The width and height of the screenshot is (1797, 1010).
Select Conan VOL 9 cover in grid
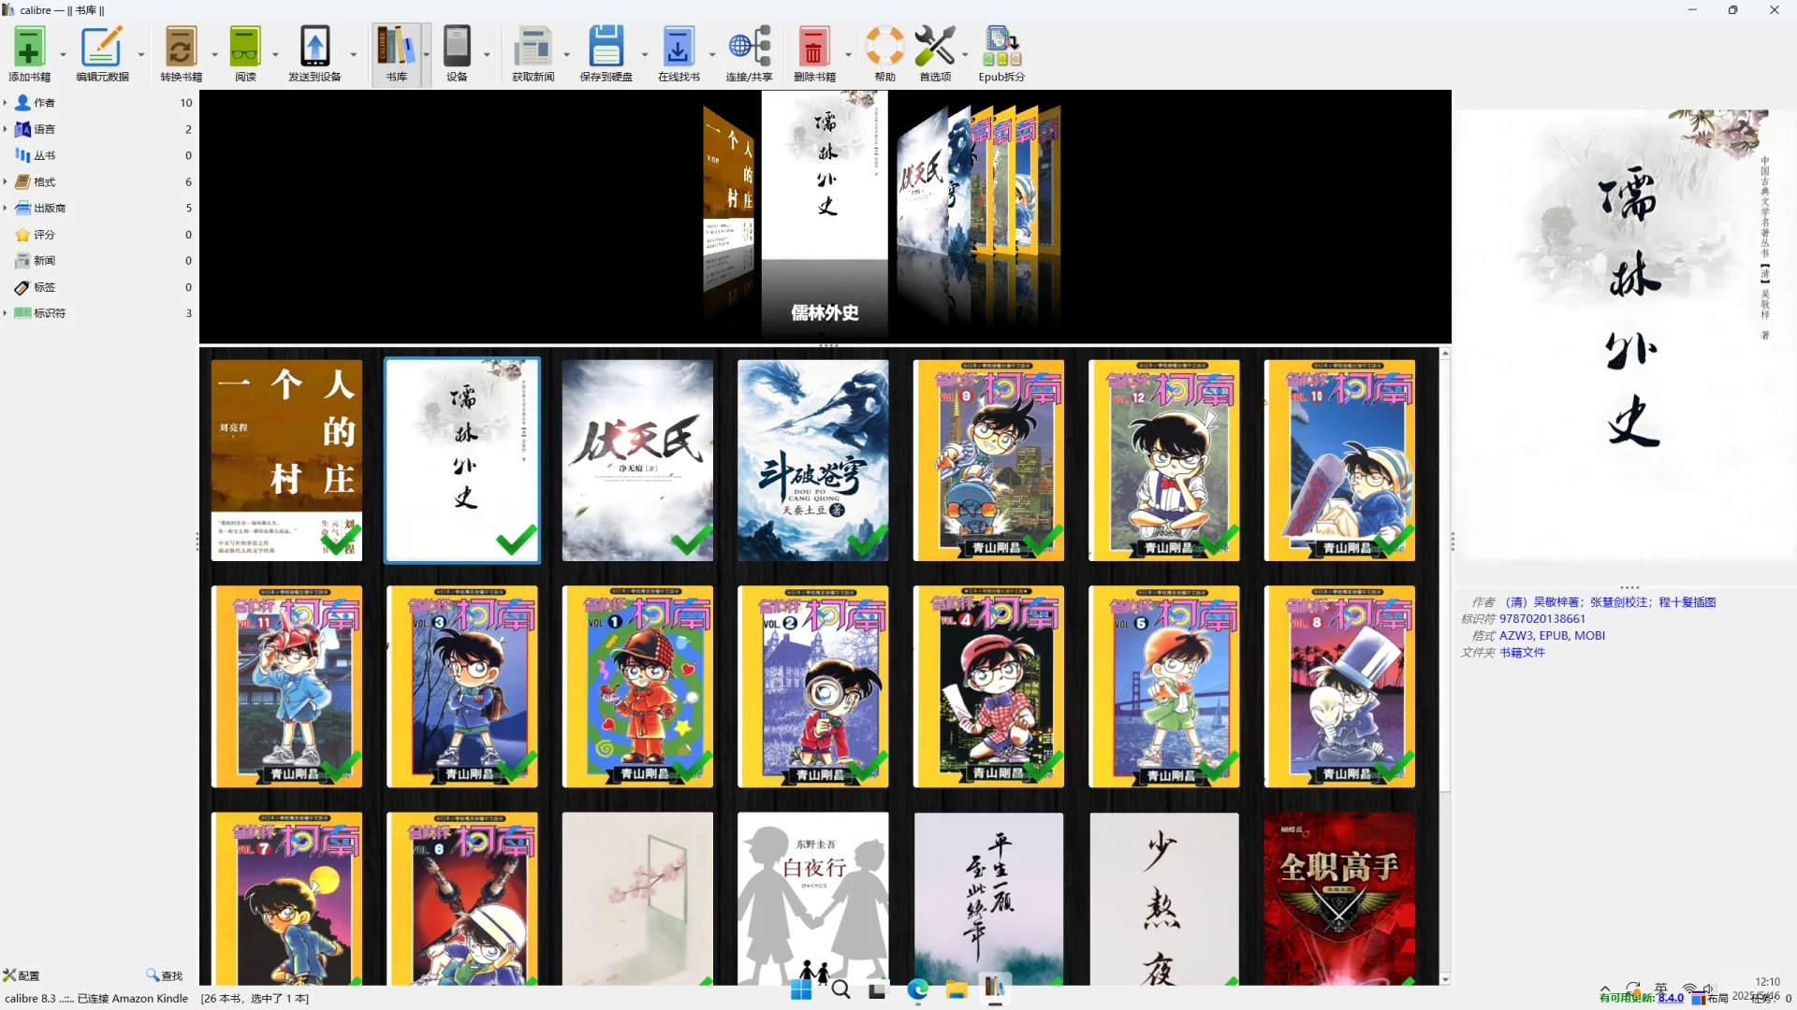tap(988, 460)
